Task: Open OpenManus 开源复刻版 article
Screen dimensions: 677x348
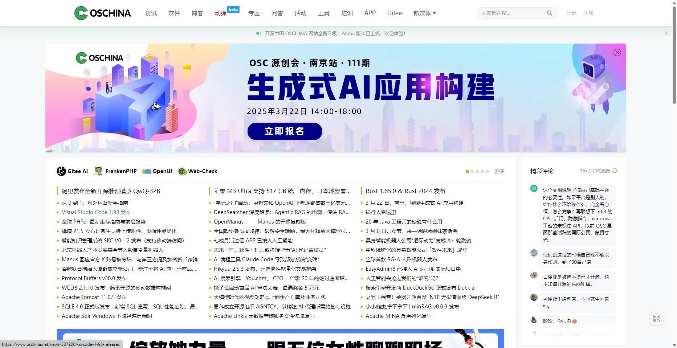Action: (260, 222)
